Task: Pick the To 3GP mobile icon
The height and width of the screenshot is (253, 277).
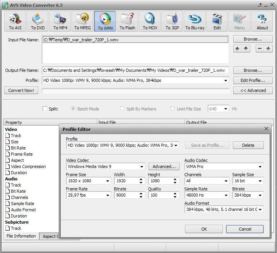Action: click(172, 21)
